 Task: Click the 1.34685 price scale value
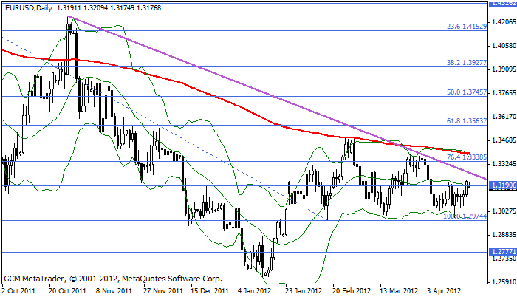[504, 140]
